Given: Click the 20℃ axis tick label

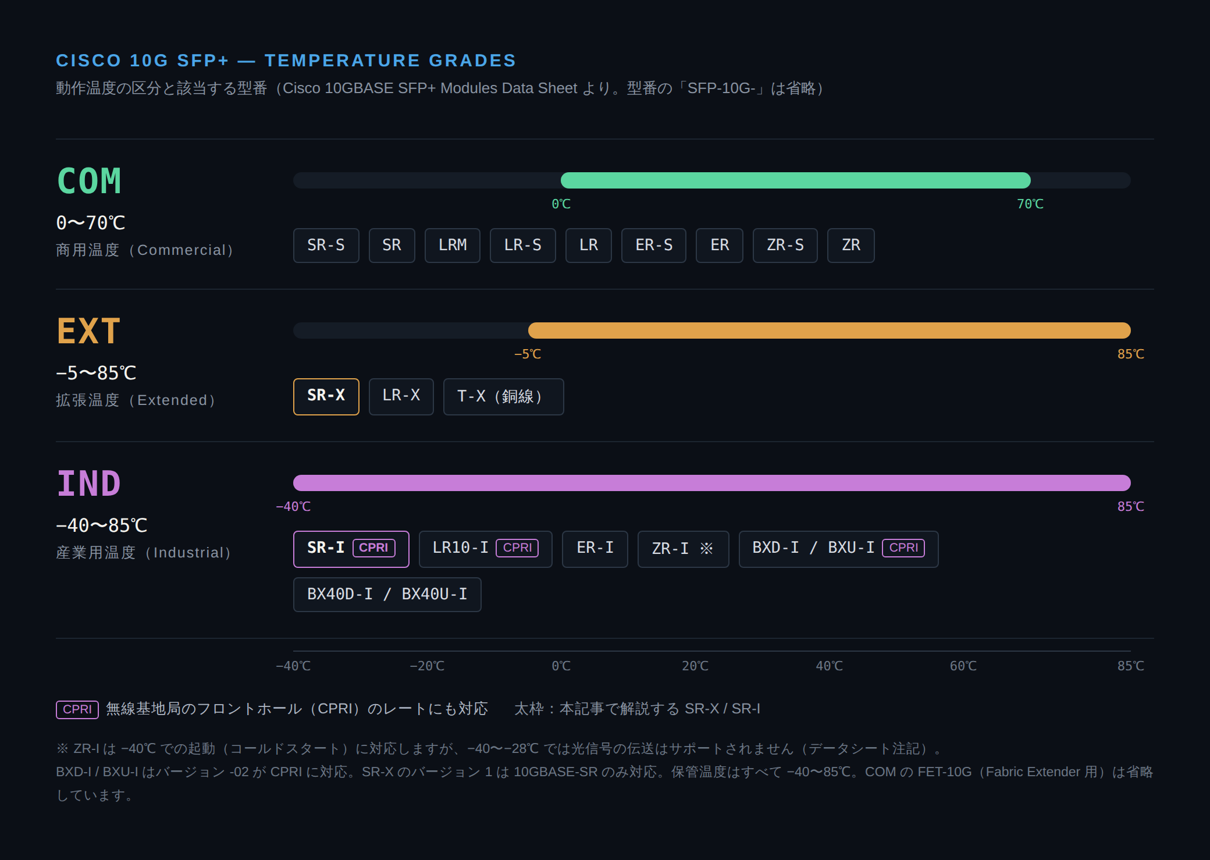Looking at the screenshot, I should pos(695,666).
